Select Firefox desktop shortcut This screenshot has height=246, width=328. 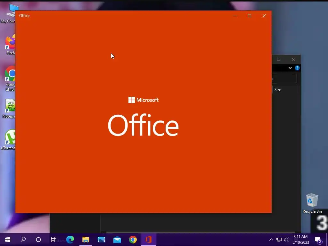coord(10,45)
